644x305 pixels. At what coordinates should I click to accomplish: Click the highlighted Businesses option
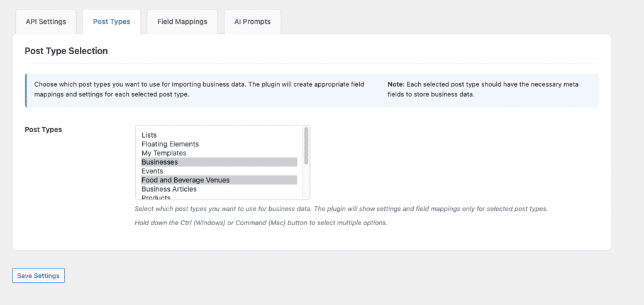pyautogui.click(x=160, y=162)
